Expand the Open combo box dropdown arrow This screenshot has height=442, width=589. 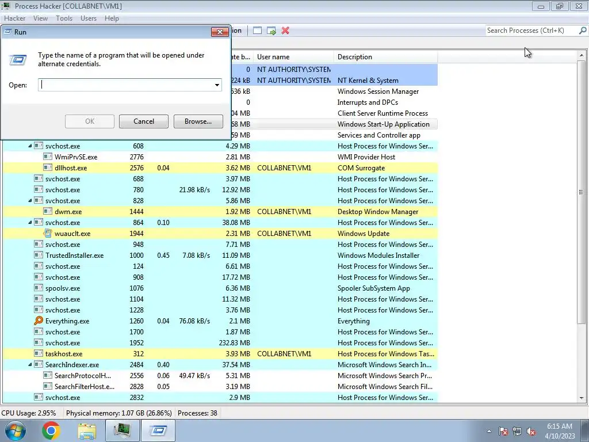click(x=217, y=85)
